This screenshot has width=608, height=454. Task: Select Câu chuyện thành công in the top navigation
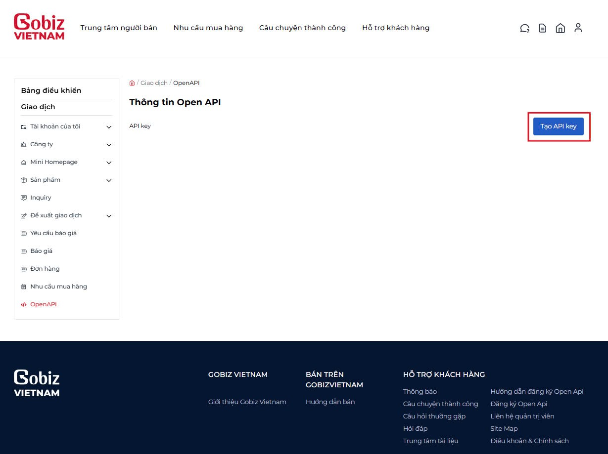302,28
